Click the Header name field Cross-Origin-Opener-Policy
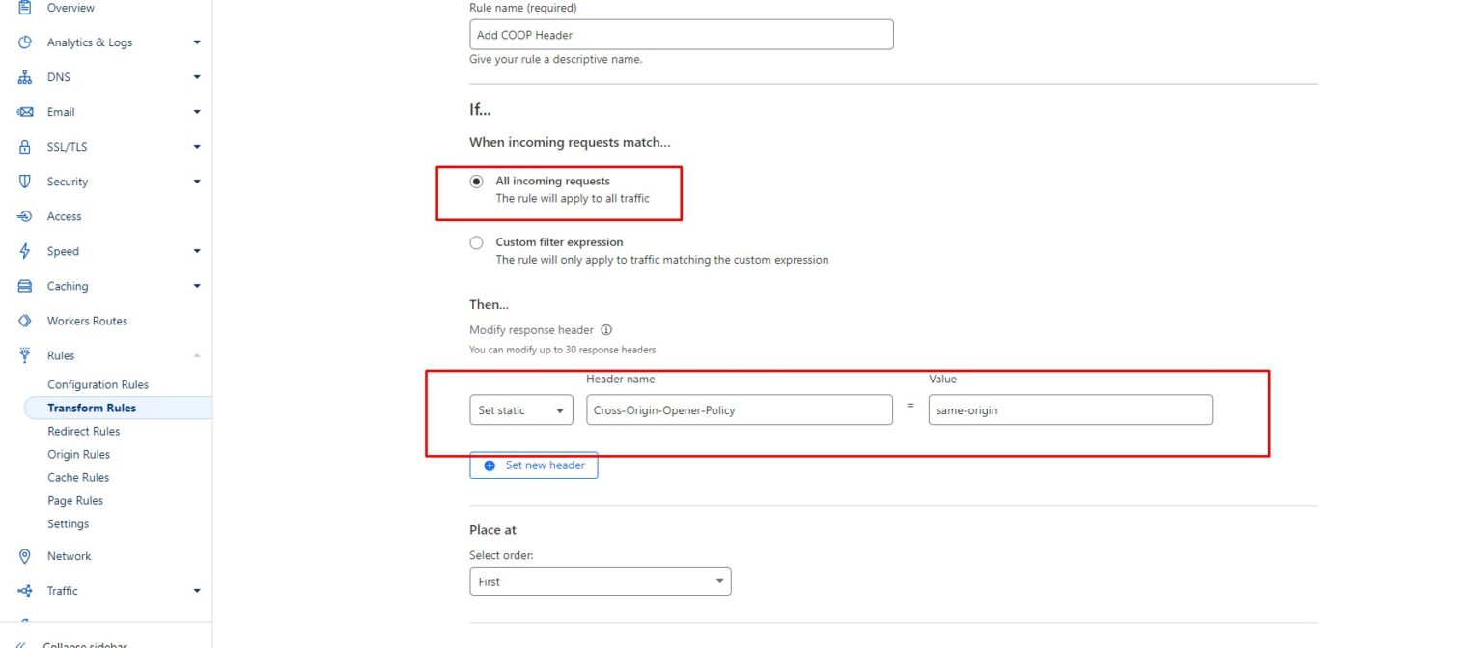The image size is (1483, 648). (x=740, y=410)
